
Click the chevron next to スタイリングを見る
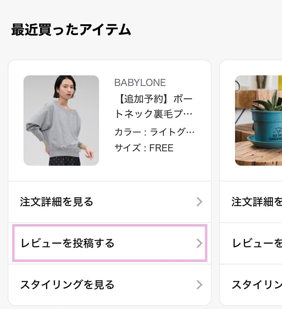click(x=199, y=285)
